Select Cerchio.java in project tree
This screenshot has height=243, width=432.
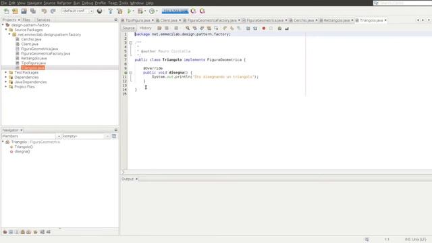[31, 39]
